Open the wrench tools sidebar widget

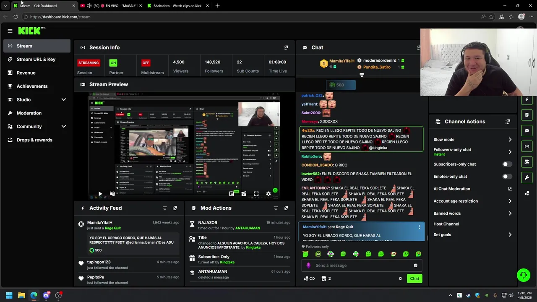527,177
